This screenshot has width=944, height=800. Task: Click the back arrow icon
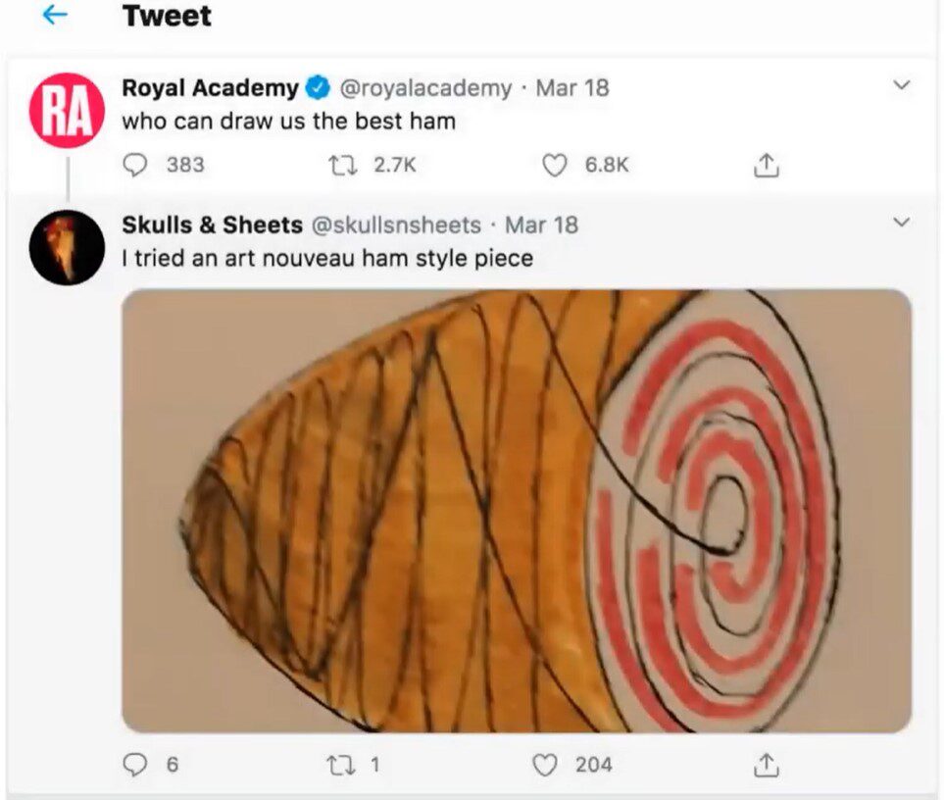56,16
